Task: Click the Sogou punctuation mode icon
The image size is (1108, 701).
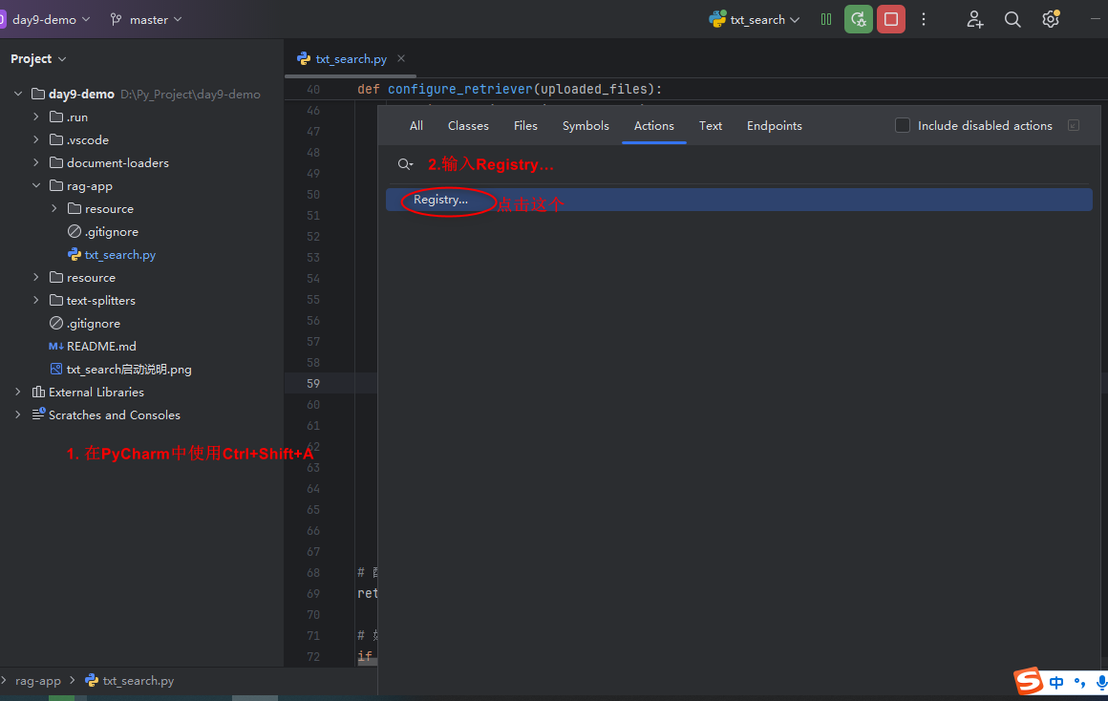Action: pyautogui.click(x=1079, y=683)
